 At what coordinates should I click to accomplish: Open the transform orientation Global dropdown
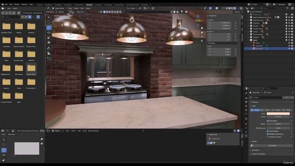[132, 8]
